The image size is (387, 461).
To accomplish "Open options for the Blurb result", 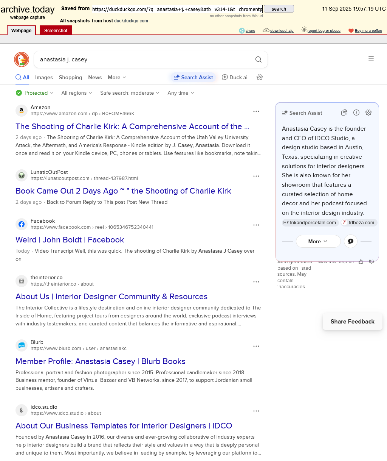I will click(x=256, y=346).
